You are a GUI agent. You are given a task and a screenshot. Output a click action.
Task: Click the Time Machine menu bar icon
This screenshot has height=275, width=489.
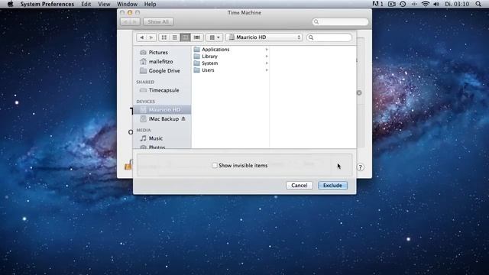403,4
